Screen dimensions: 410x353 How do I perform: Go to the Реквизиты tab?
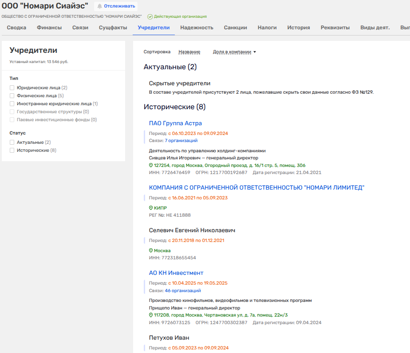click(x=335, y=28)
